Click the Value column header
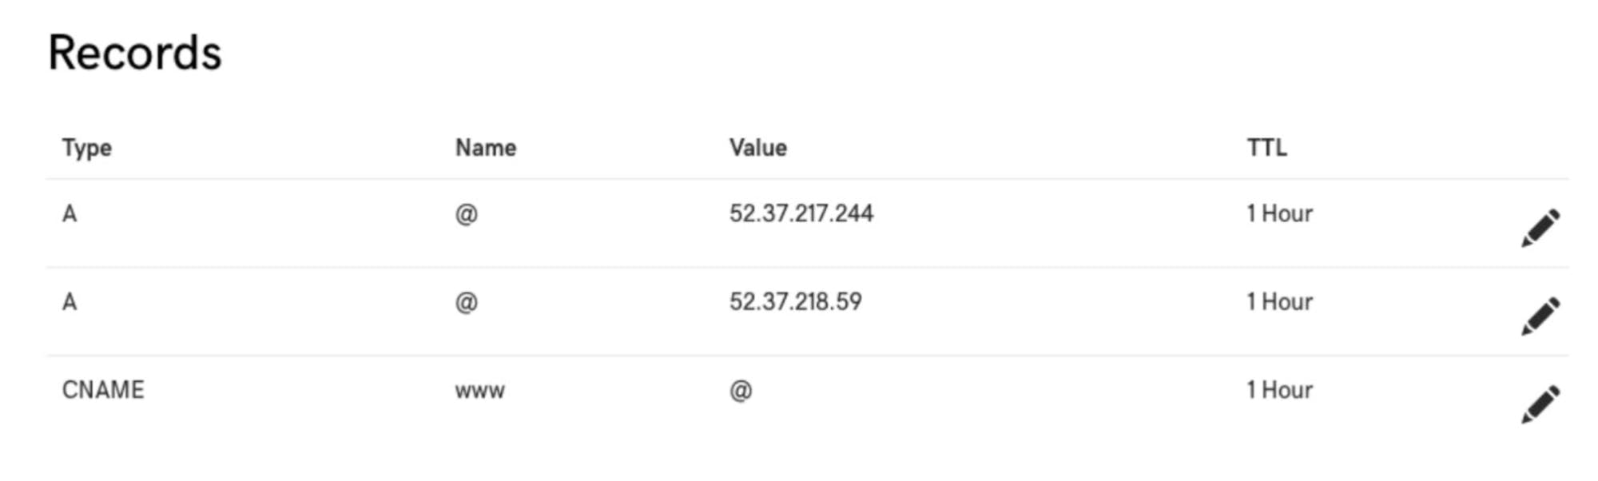The image size is (1598, 481). (757, 148)
